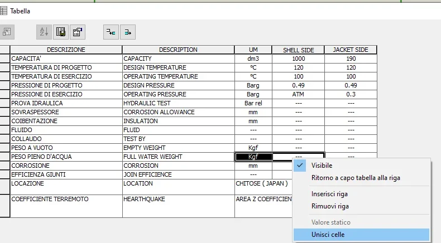Select the row header beside CAPACITA'
Viewport: 441px width, 243px height.
[x=4, y=59]
